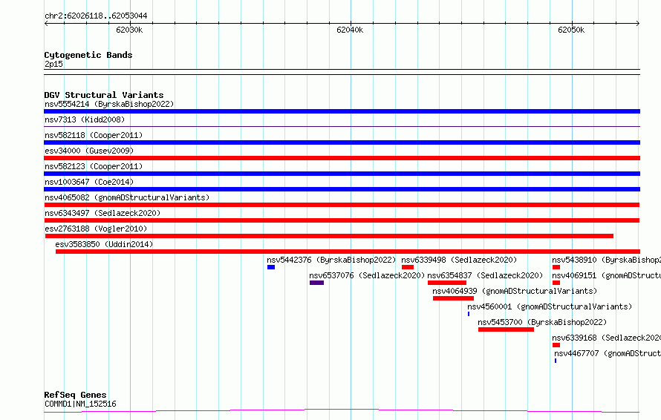Click the thin purple nsv7313 variant line
The height and width of the screenshot is (420, 661).
pyautogui.click(x=342, y=126)
